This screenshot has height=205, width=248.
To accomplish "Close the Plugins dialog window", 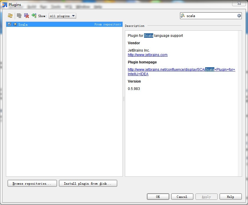I will [x=239, y=3].
